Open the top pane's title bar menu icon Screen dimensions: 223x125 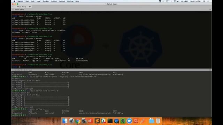210,9
